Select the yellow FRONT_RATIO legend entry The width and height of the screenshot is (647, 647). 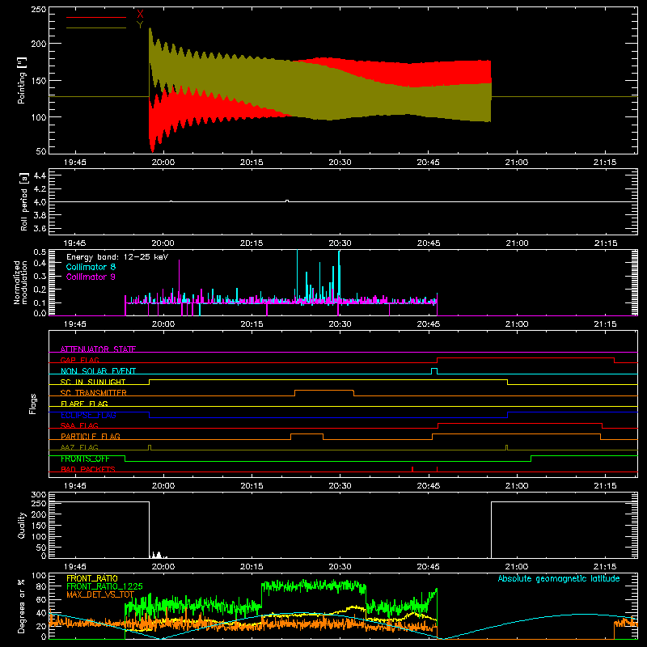(x=92, y=578)
